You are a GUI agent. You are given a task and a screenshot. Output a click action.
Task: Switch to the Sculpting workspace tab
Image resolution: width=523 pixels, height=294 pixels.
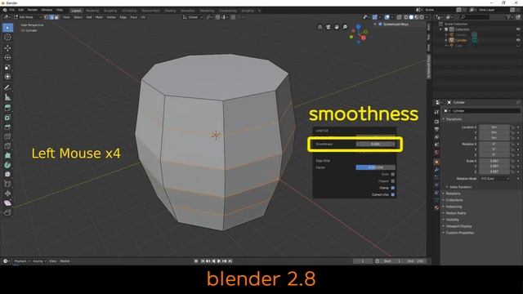coord(110,11)
